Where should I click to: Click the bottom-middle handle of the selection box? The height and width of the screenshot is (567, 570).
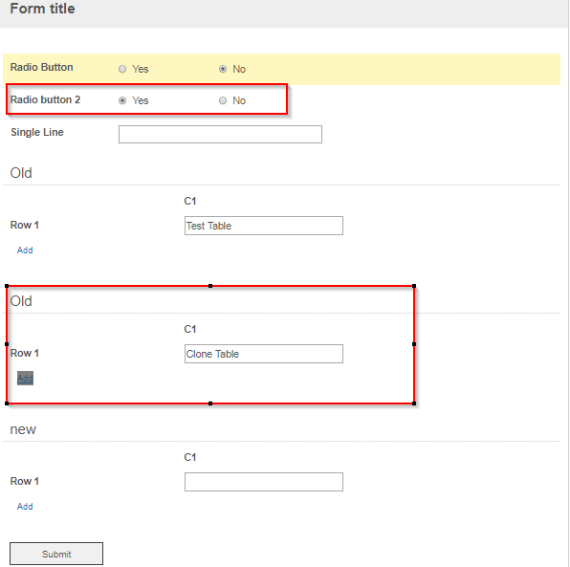210,403
